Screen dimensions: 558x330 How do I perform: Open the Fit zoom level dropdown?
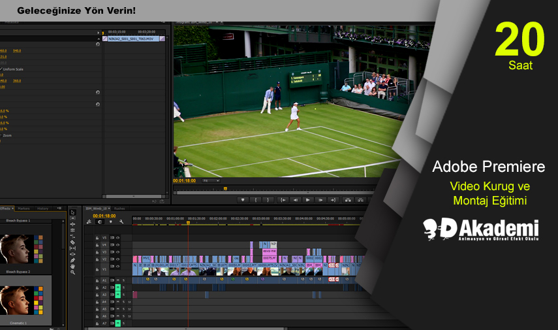click(x=211, y=181)
